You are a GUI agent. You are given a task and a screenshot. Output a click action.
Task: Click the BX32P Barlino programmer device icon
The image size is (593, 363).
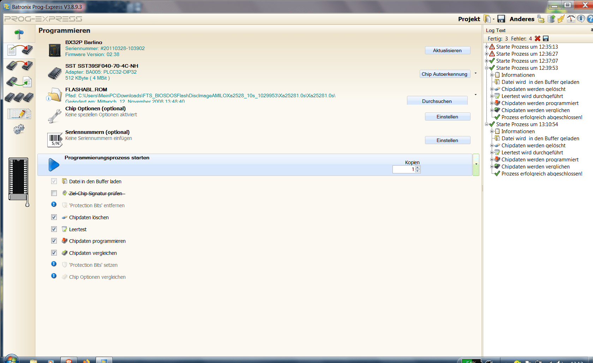[55, 50]
